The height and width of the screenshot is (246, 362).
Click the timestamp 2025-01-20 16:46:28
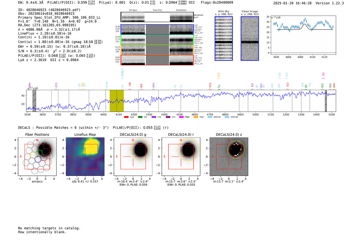292,3
